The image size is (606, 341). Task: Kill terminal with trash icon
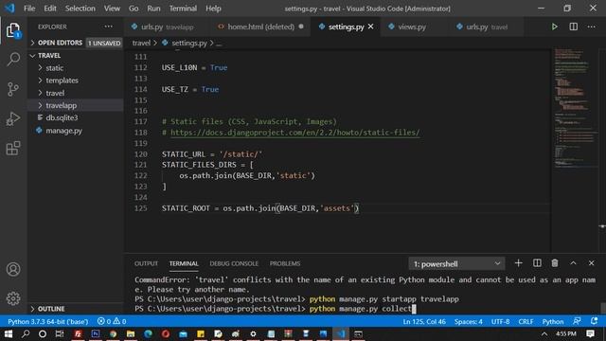click(555, 263)
